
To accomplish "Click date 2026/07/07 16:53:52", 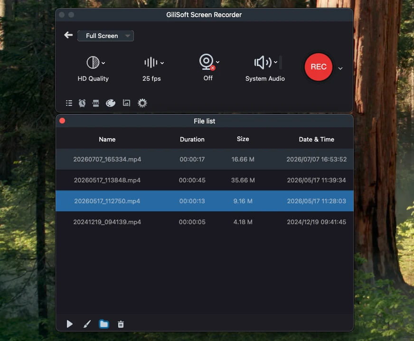I will pos(317,159).
